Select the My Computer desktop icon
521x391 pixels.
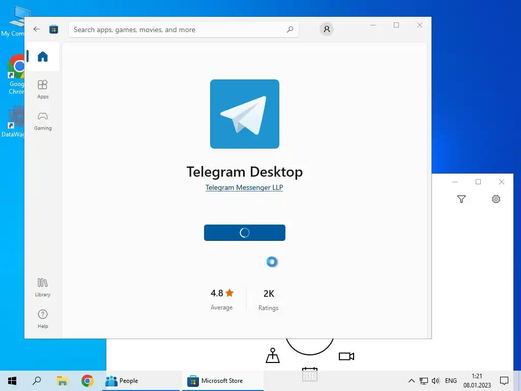point(13,21)
